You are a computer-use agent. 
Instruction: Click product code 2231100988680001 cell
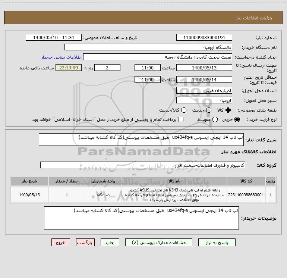[x=246, y=195]
